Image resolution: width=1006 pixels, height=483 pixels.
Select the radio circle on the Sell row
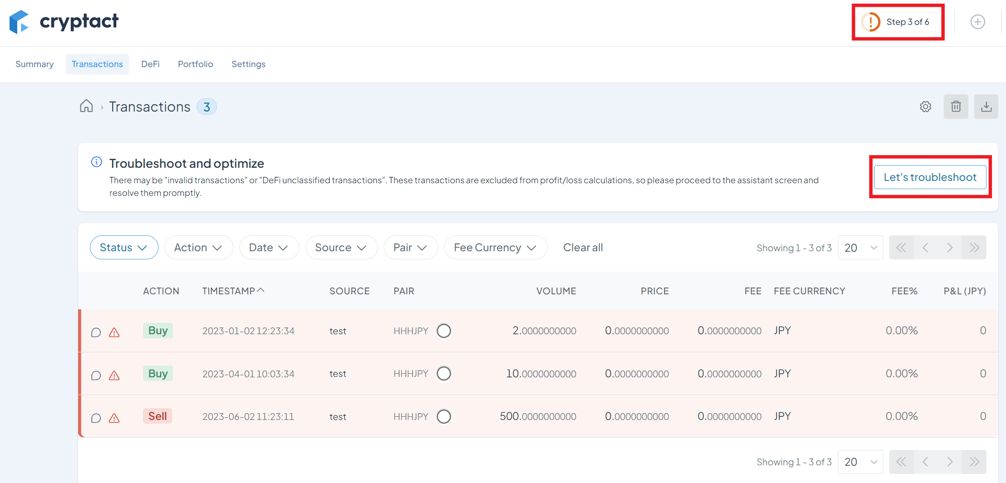[445, 416]
